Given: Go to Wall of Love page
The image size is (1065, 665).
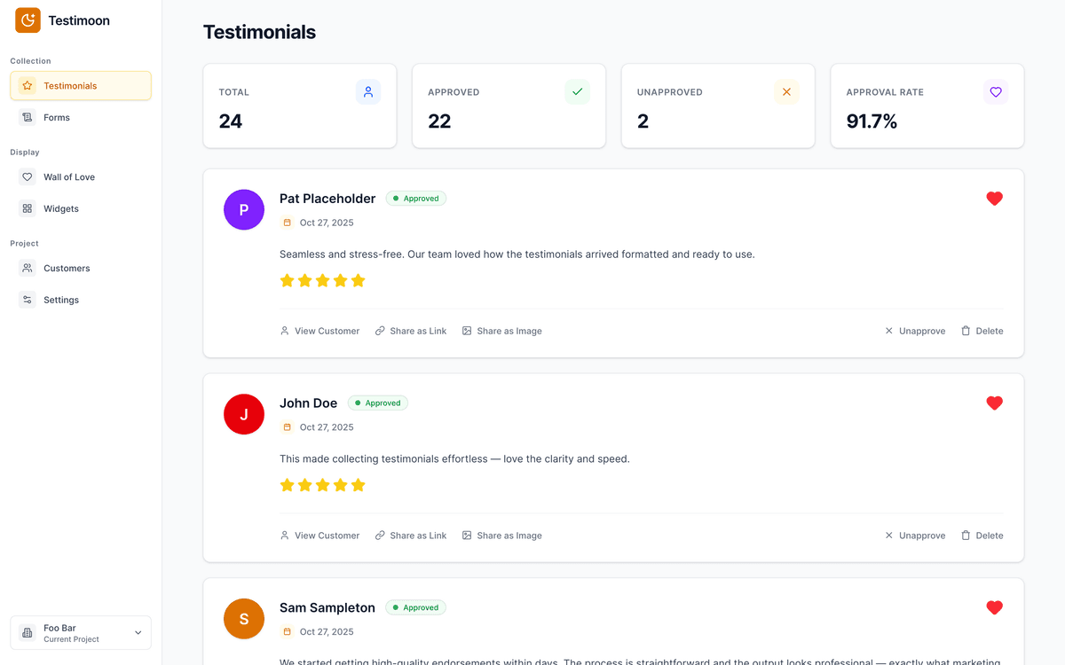Looking at the screenshot, I should (68, 177).
